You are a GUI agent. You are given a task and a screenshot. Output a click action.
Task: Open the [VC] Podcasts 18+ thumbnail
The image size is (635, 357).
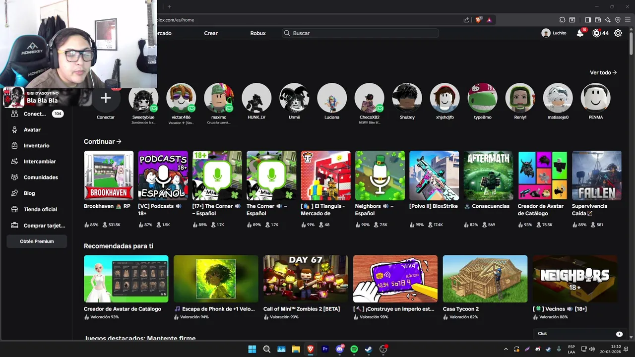(163, 176)
